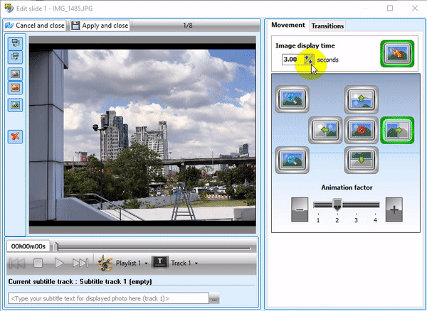Viewport: 427px width, 311px height.
Task: Select the upper zoom movement icon
Action: point(292,99)
